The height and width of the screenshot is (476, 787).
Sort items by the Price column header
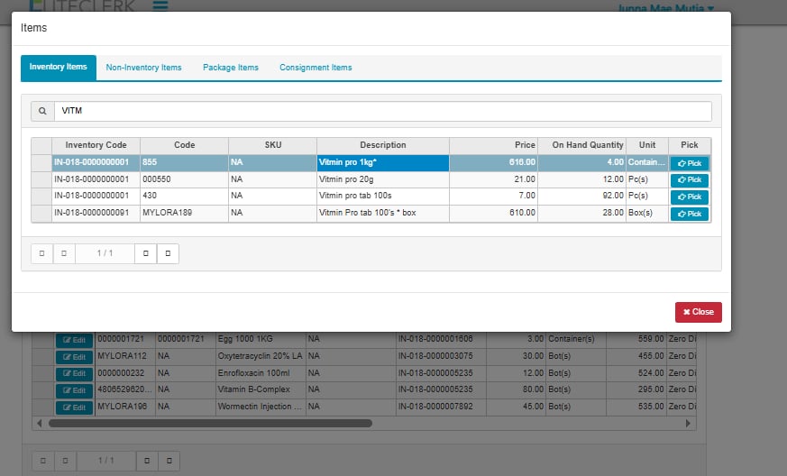pyautogui.click(x=493, y=145)
